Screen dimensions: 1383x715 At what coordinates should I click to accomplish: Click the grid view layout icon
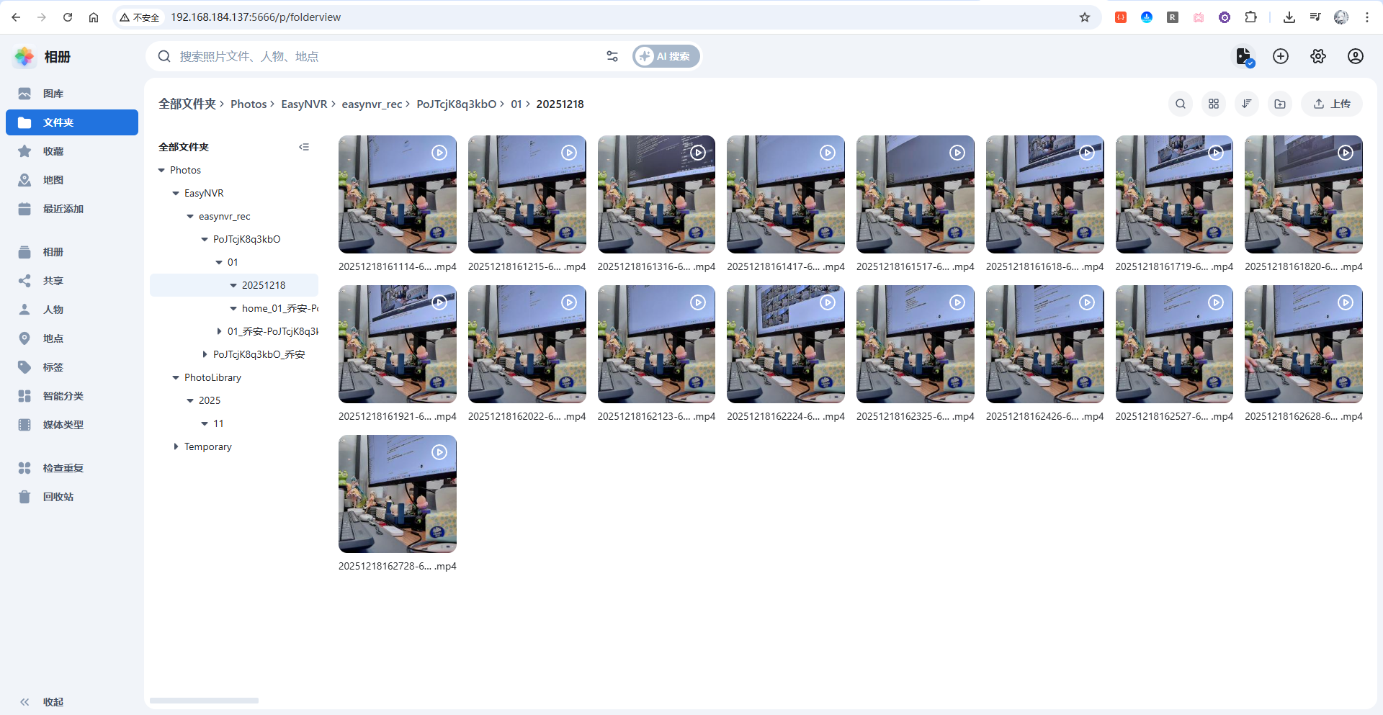[x=1214, y=104]
